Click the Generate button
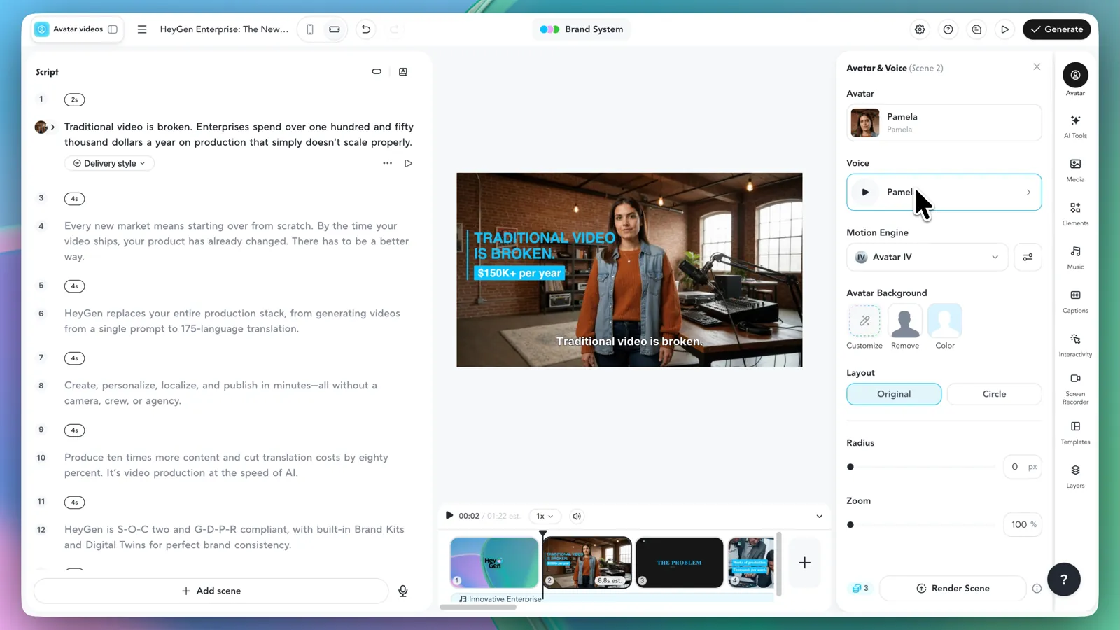Viewport: 1120px width, 630px height. point(1056,29)
